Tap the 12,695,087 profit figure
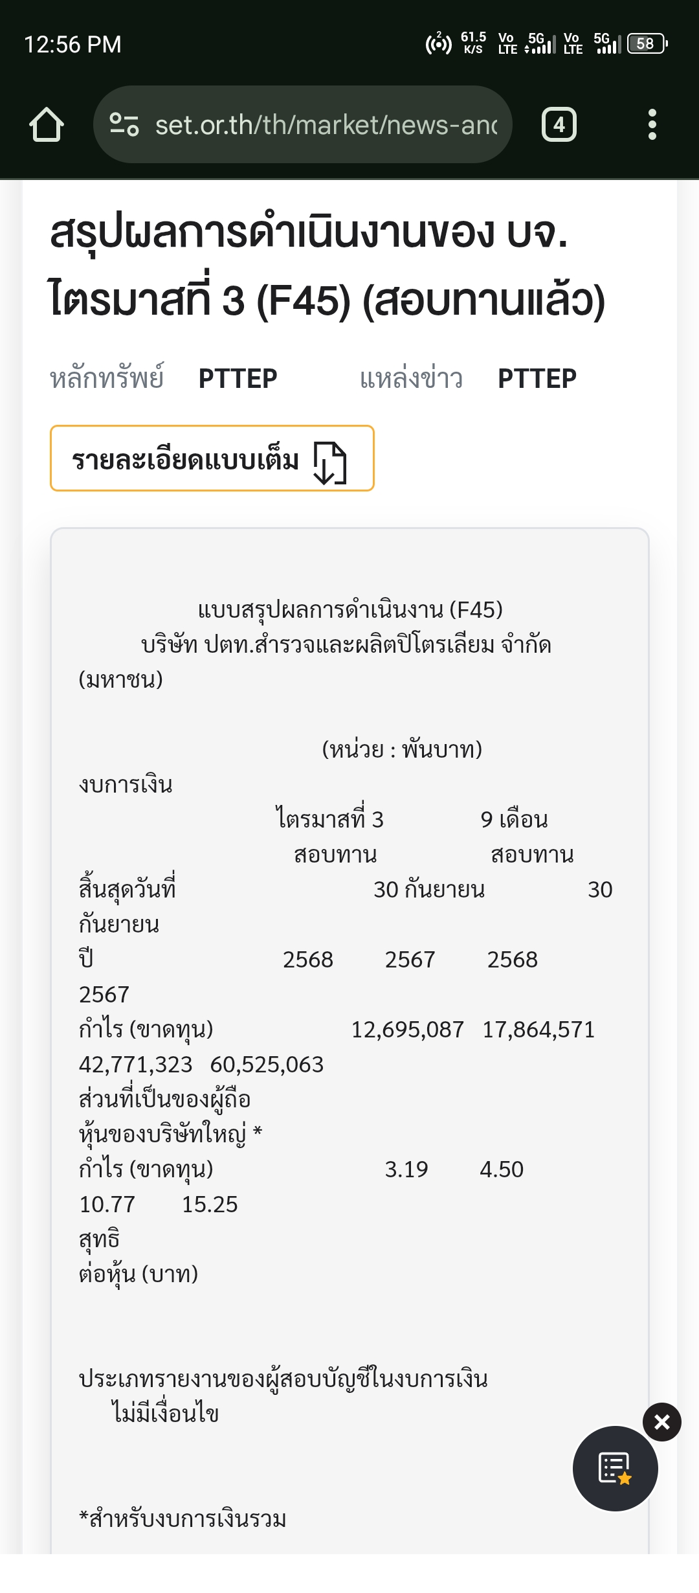 click(x=407, y=1030)
